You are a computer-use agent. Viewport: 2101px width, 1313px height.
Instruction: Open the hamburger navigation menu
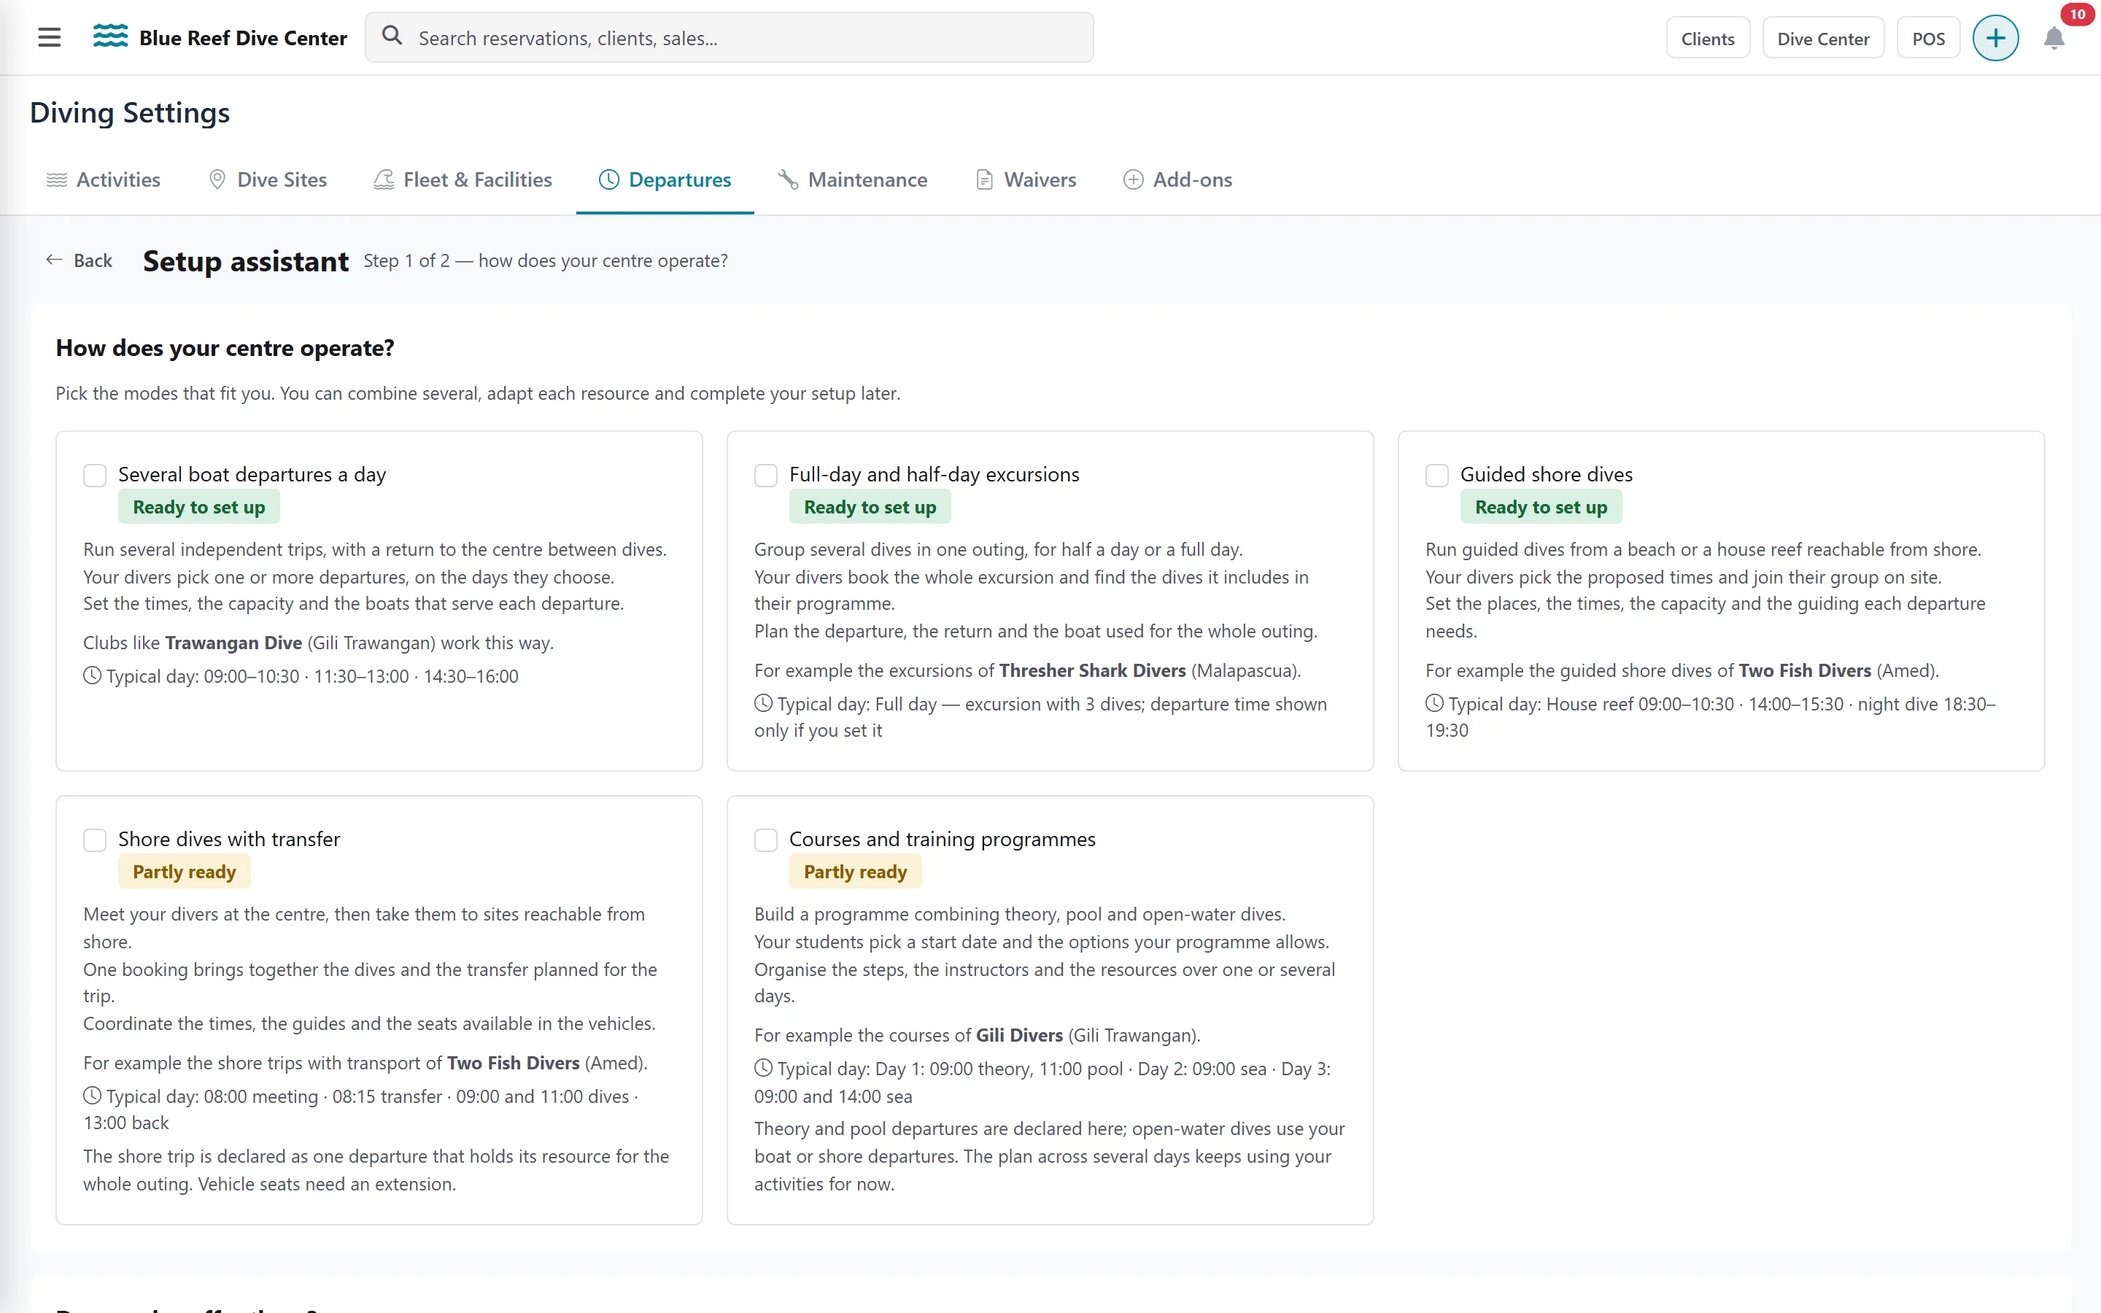pos(50,37)
